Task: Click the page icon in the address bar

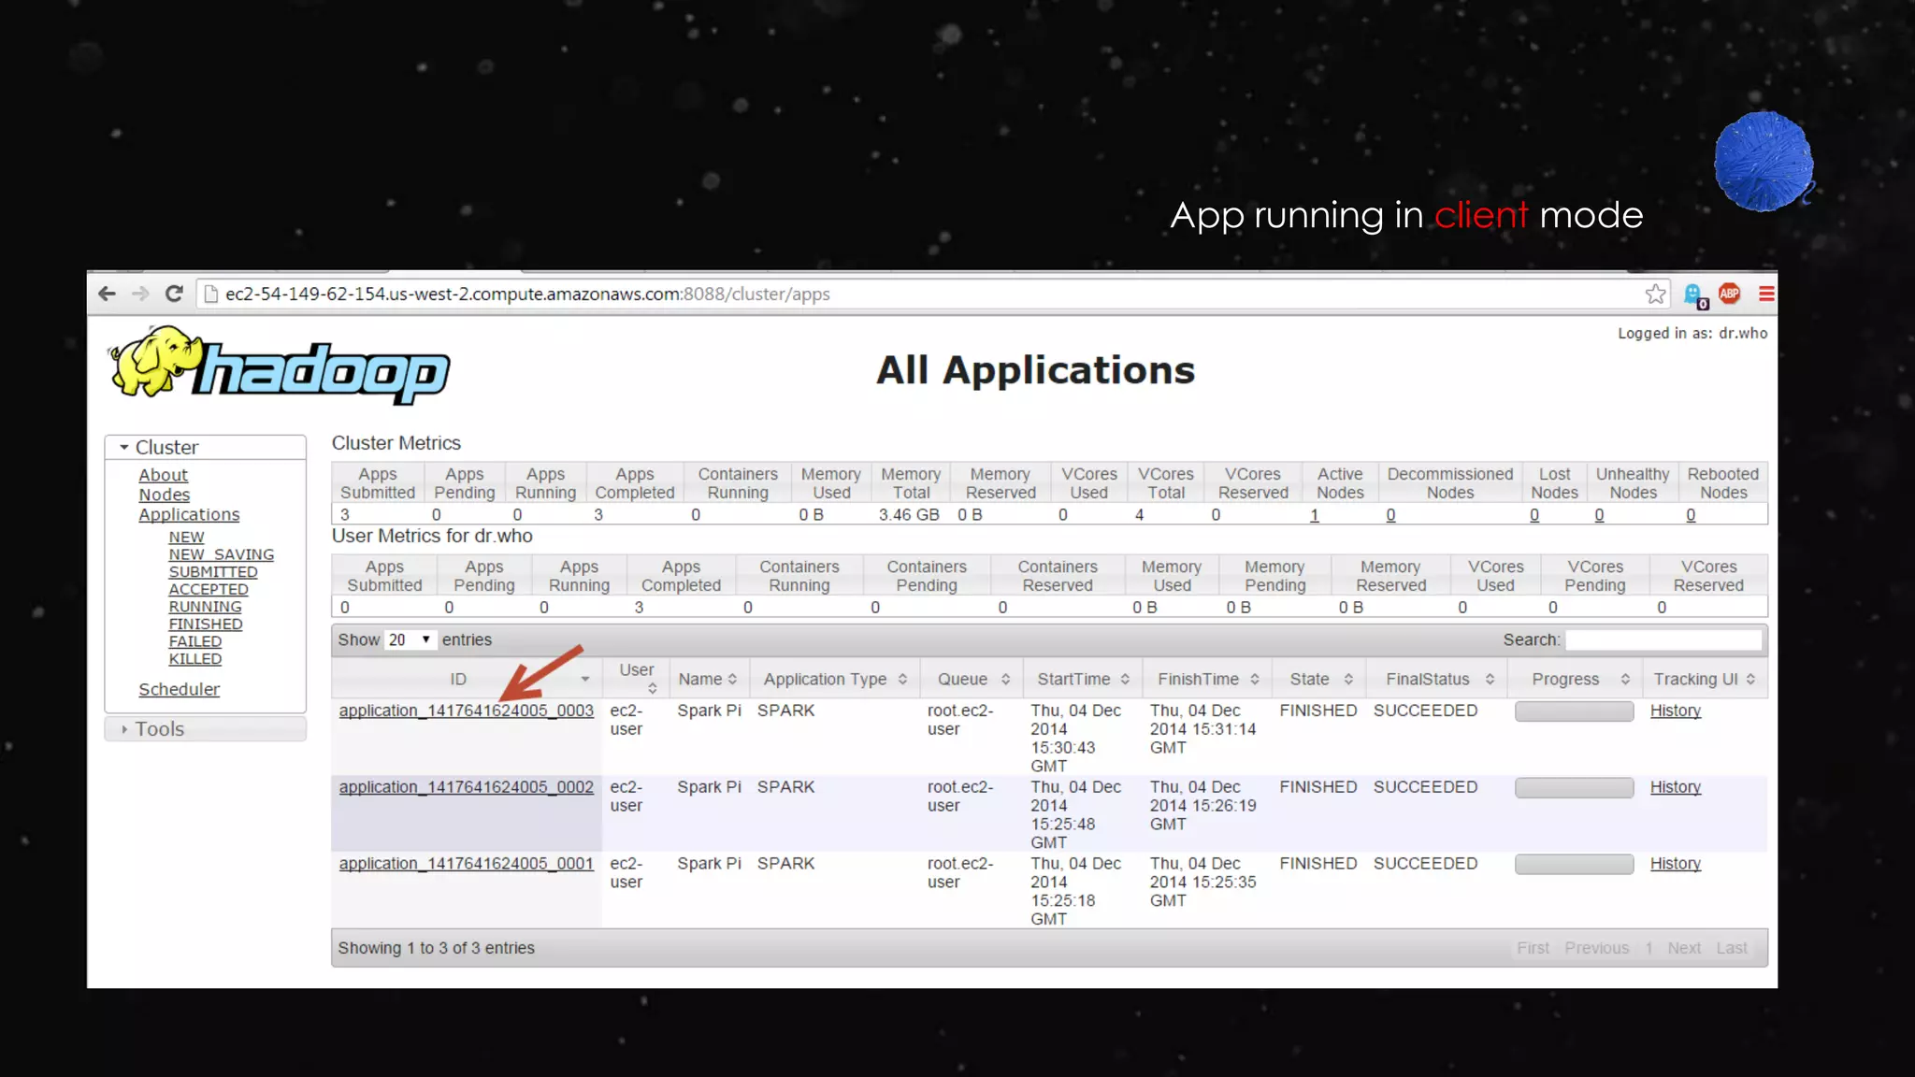Action: click(x=211, y=294)
